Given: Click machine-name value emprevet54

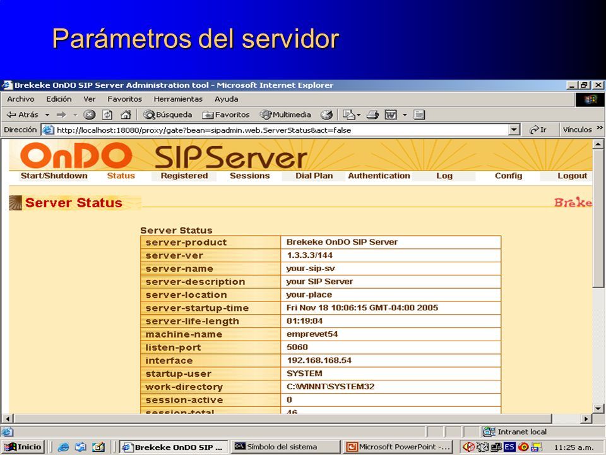Looking at the screenshot, I should (x=312, y=334).
